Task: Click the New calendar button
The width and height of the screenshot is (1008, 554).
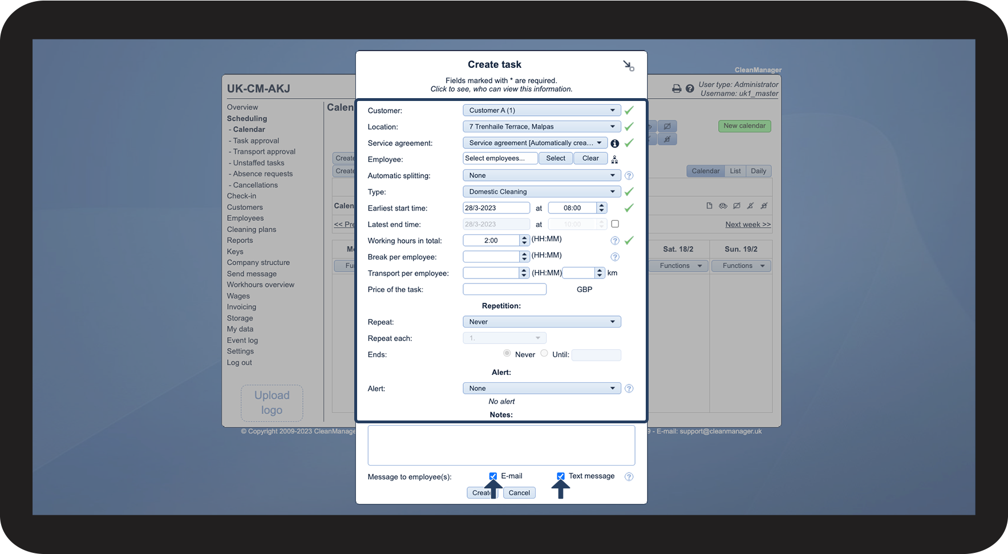Action: click(x=744, y=126)
